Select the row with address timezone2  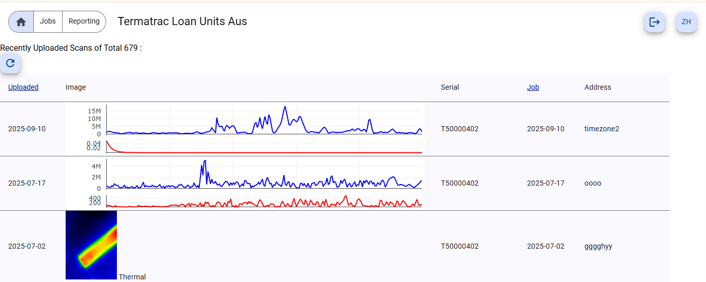(x=335, y=129)
